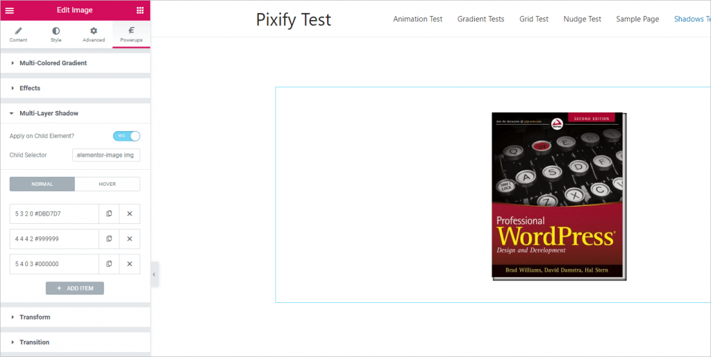Select the Professional WordPress book image
Screen dimensions: 711x357
click(559, 196)
